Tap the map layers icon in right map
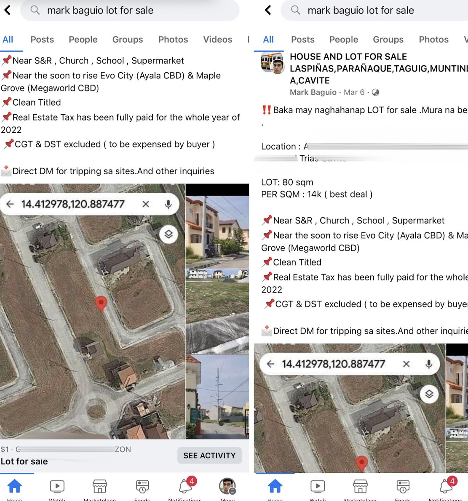Viewport: 468px width, 501px height. 429,394
